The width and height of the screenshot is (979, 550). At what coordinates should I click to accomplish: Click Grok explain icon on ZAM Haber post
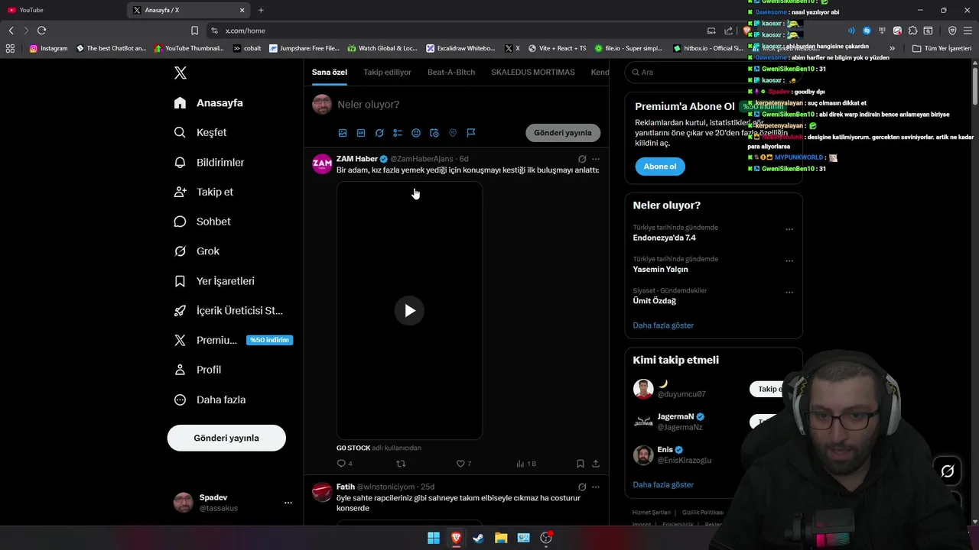(x=582, y=159)
